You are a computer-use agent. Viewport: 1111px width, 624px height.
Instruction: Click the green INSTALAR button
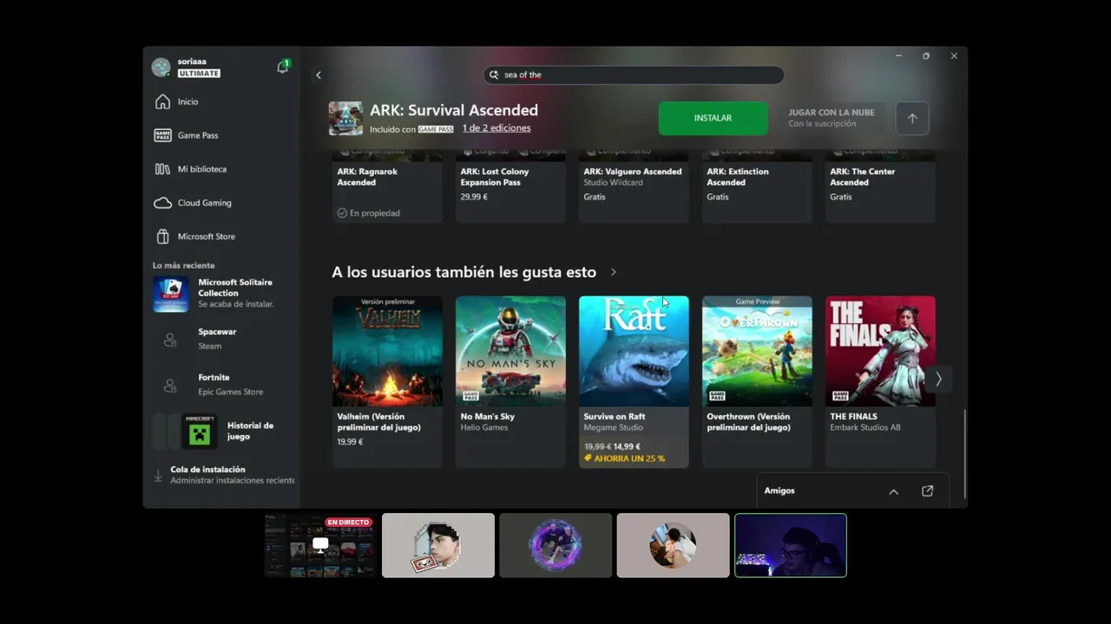[713, 118]
